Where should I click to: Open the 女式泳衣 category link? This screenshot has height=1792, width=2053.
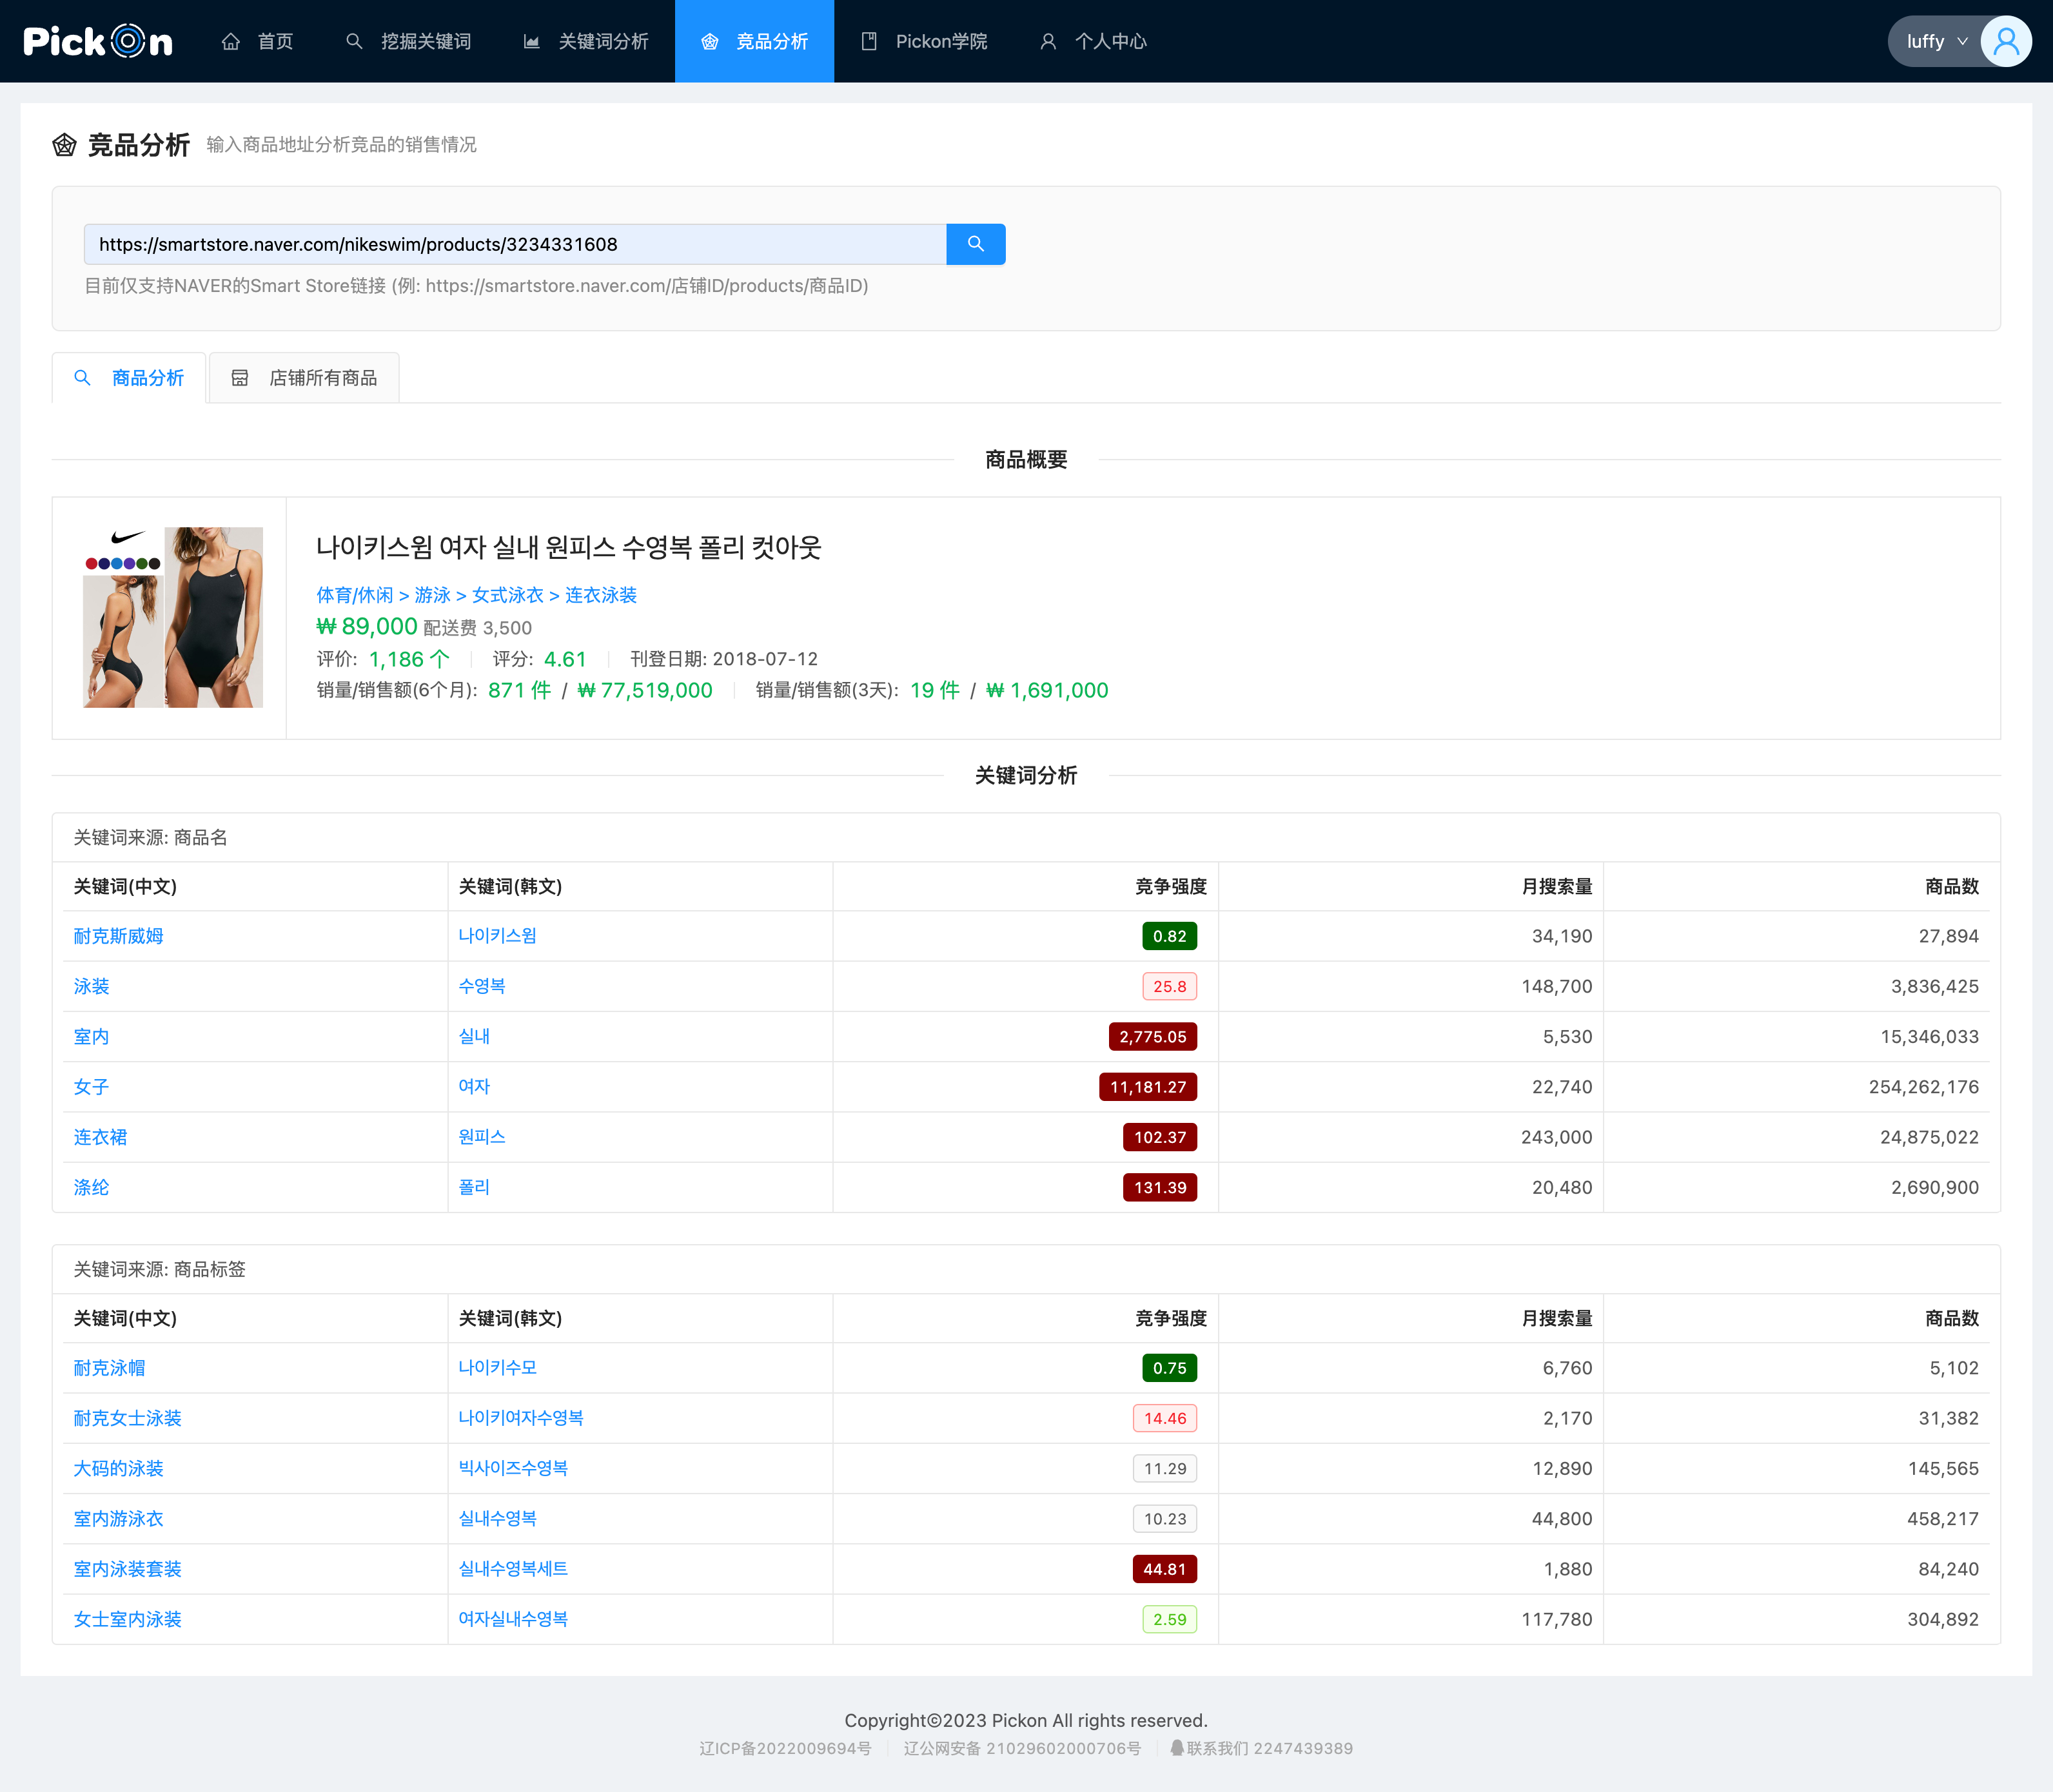tap(507, 596)
